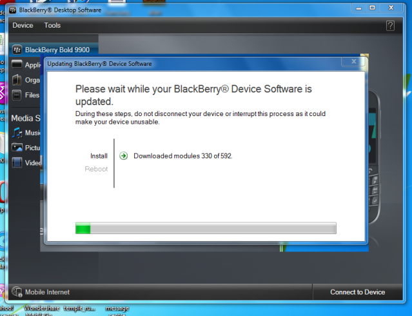Click the Reboot step label
The image size is (412, 316).
(97, 169)
